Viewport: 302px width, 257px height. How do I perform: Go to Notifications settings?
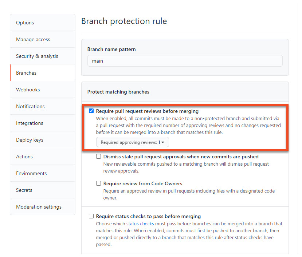(30, 106)
